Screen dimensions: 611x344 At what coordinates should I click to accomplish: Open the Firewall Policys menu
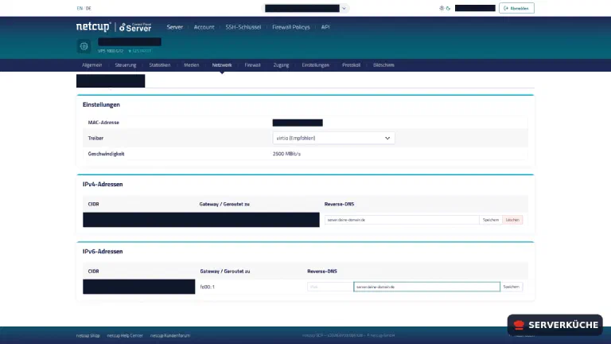pos(290,27)
